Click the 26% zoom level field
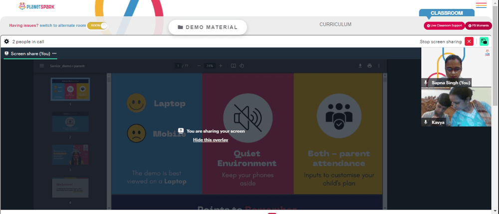This screenshot has width=499, height=214. pyautogui.click(x=210, y=66)
